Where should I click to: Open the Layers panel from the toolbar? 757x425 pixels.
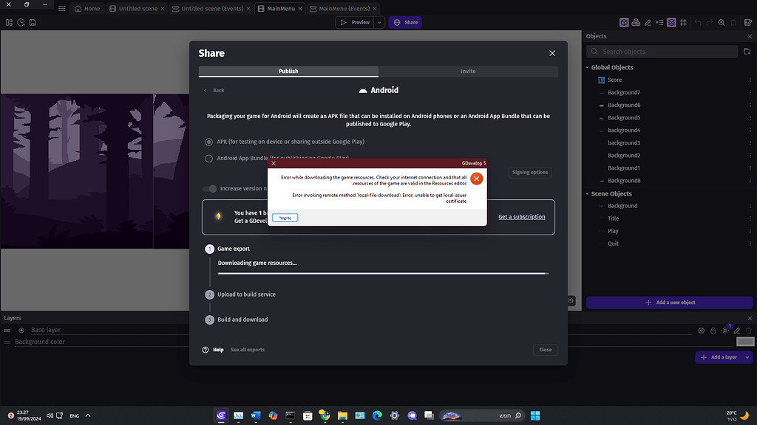tap(671, 22)
